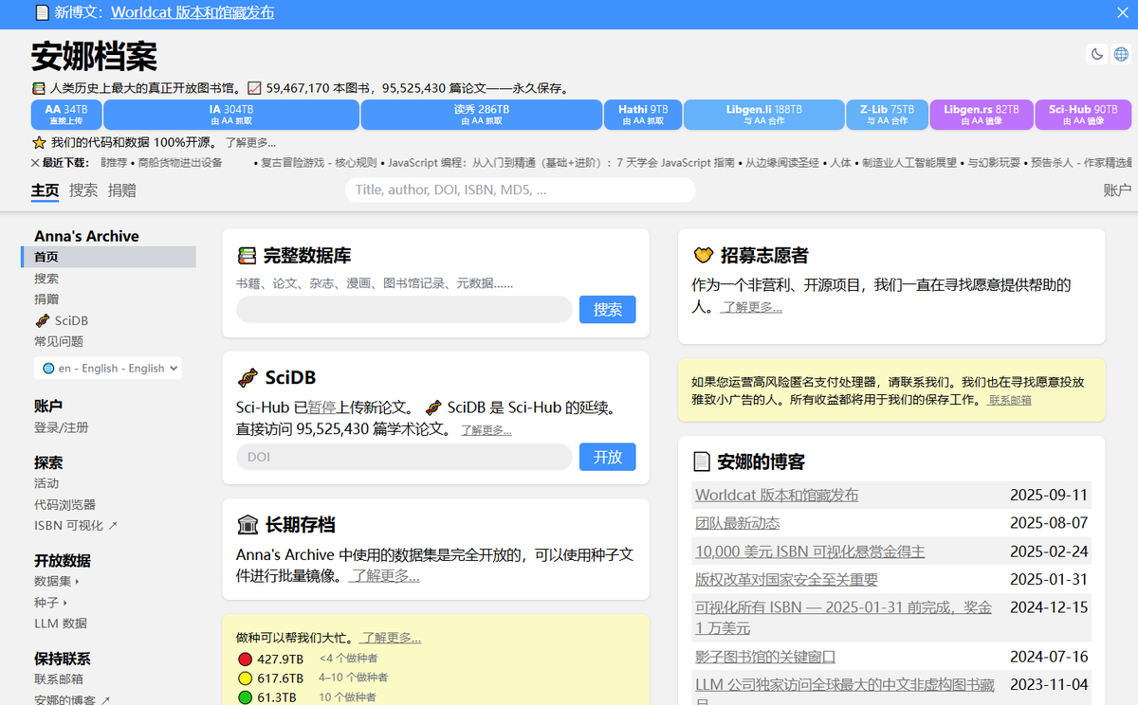Click the 招募志愿者 handshake icon

[x=704, y=255]
